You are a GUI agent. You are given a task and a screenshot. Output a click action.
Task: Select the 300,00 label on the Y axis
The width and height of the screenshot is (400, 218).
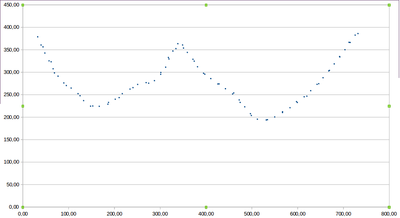click(x=11, y=72)
